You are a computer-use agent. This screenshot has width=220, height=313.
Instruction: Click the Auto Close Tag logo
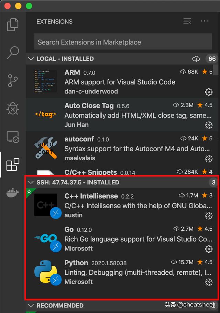click(x=46, y=114)
